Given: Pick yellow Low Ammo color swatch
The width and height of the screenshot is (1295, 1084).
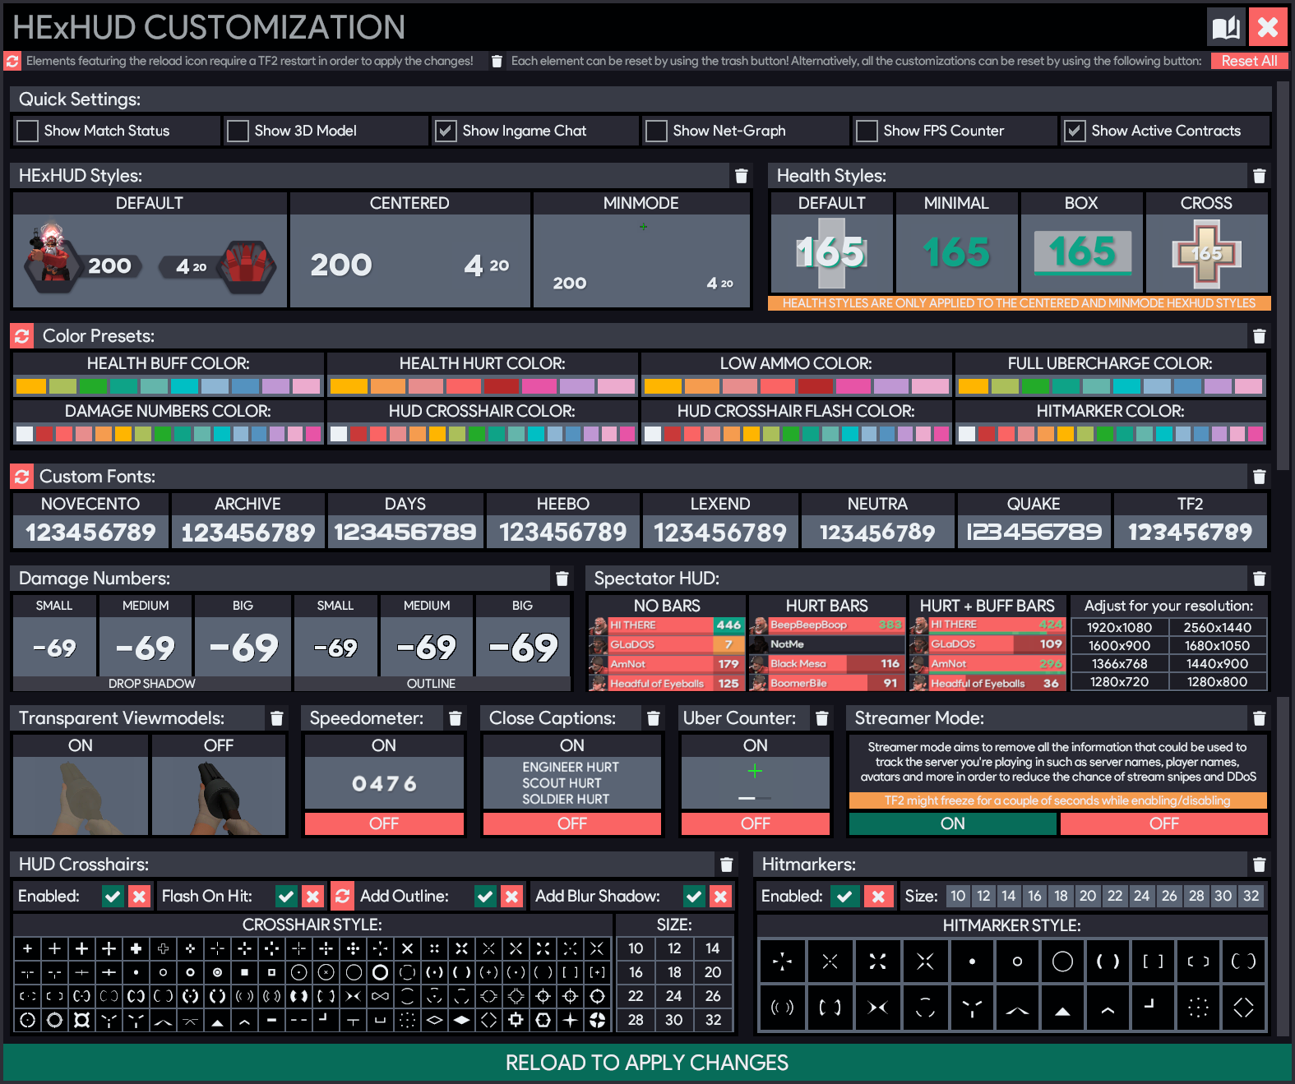Looking at the screenshot, I should [x=663, y=386].
